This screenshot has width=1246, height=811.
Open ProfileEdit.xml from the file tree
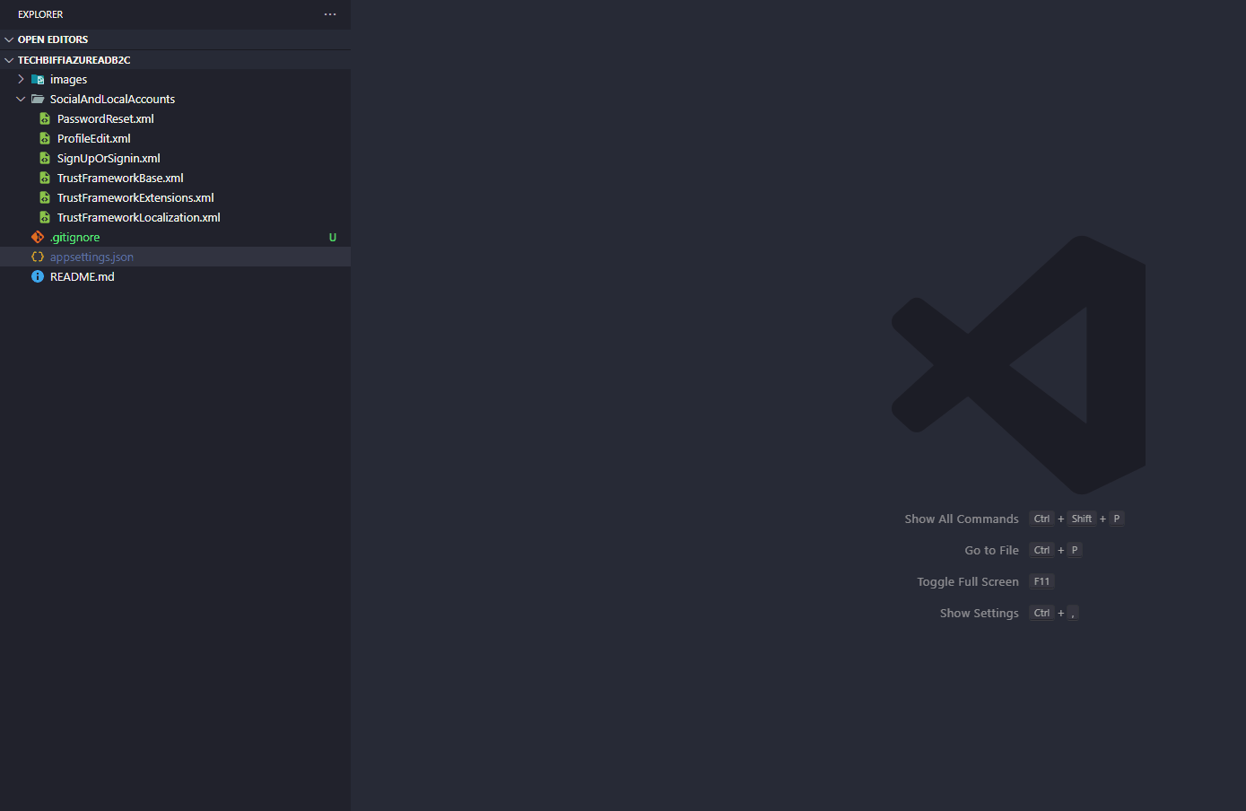tap(94, 139)
